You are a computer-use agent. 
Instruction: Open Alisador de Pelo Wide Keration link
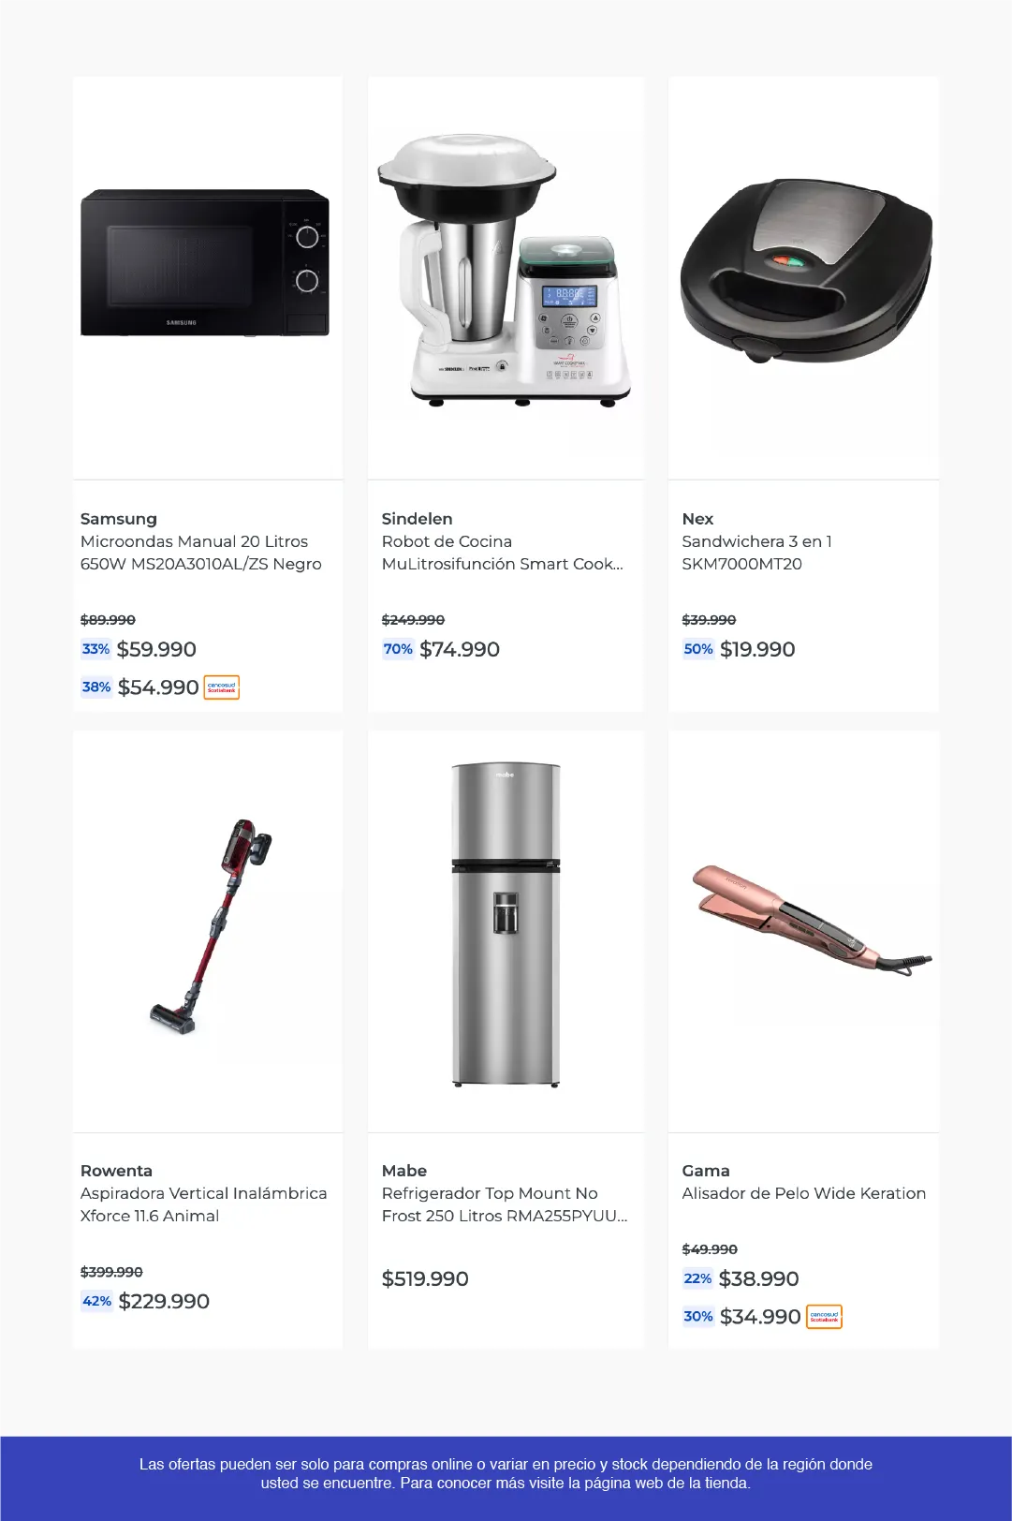pos(803,1193)
